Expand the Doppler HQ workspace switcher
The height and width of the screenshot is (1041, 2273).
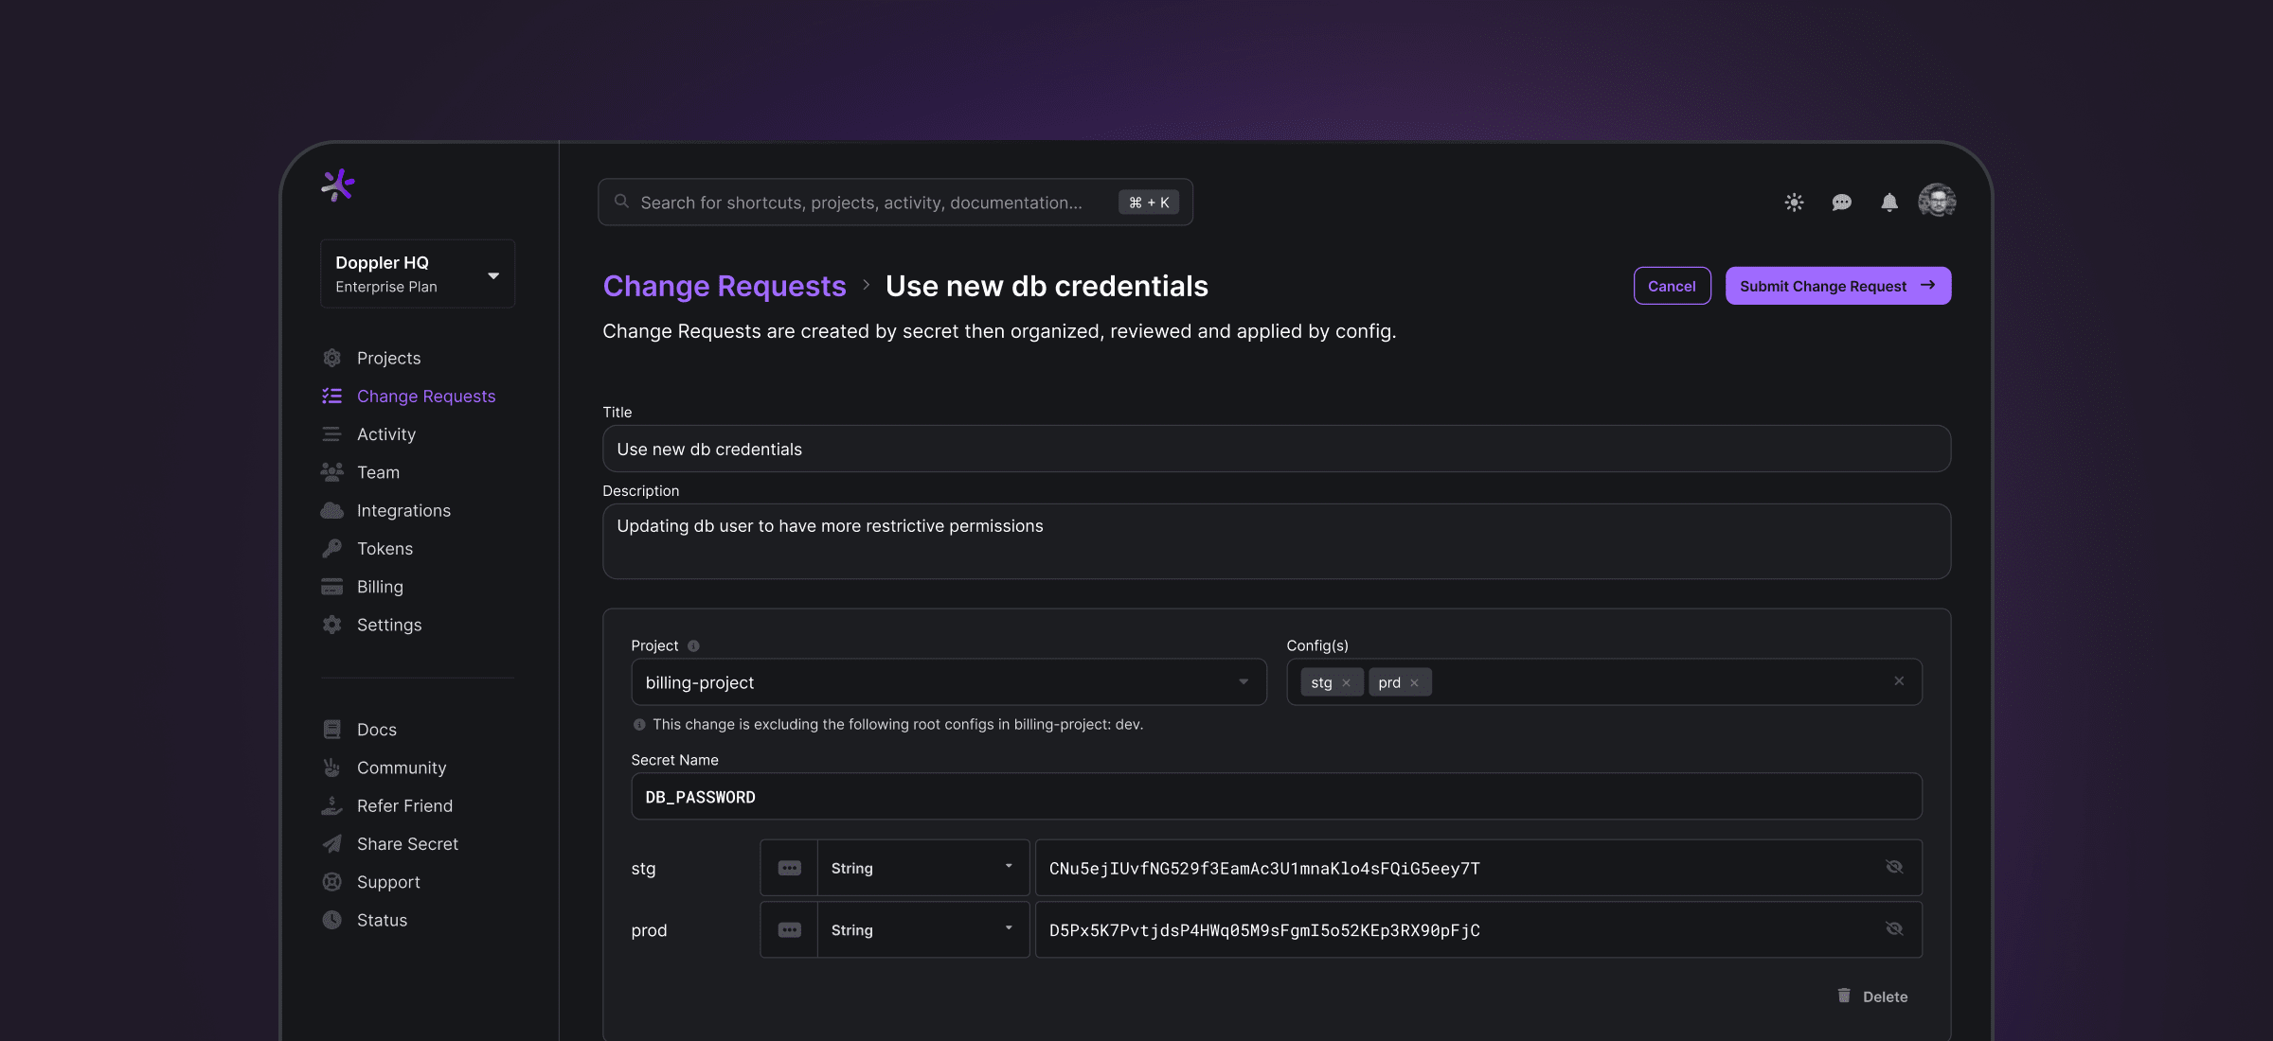click(418, 274)
